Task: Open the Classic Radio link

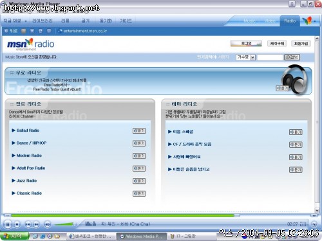Action: [x=29, y=193]
